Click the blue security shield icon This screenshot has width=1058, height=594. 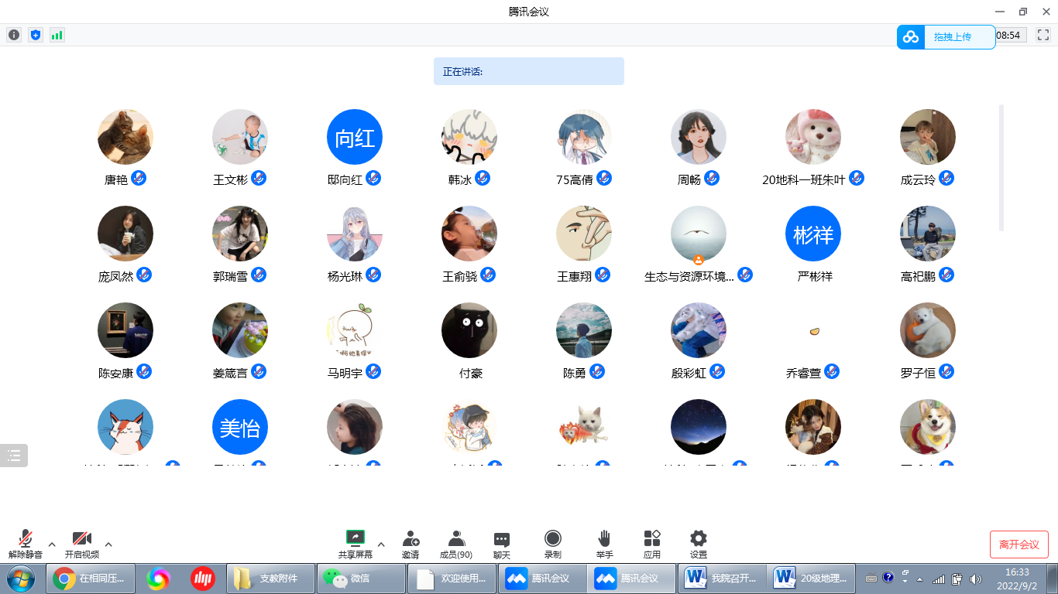tap(35, 35)
